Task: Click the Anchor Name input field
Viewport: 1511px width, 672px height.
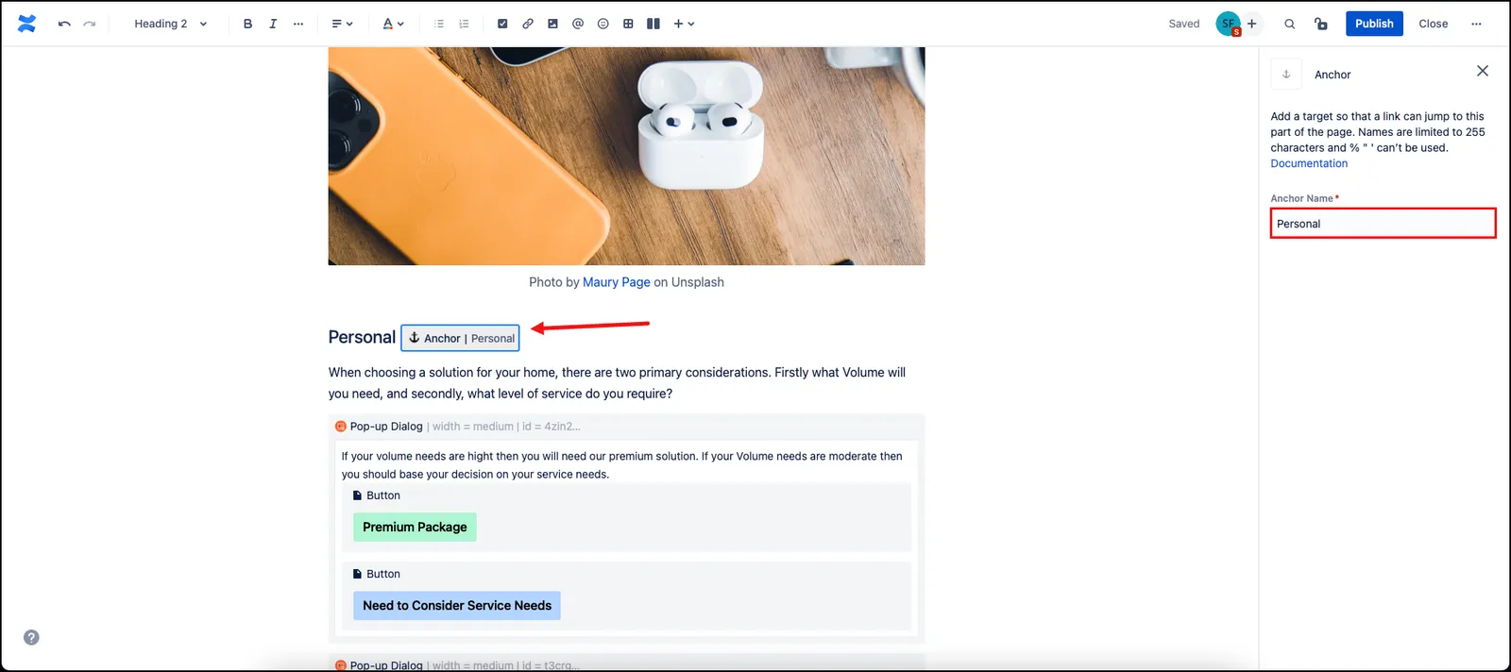Action: pos(1383,224)
